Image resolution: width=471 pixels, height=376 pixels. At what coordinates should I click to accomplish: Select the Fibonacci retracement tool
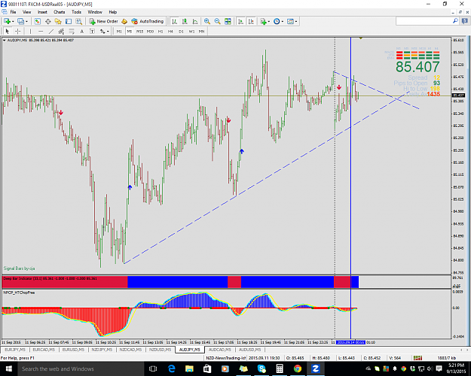point(72,31)
